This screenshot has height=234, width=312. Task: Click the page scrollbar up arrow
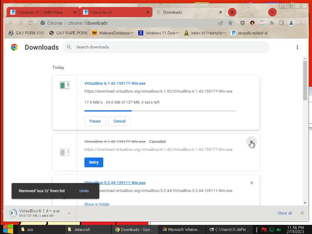(x=305, y=58)
